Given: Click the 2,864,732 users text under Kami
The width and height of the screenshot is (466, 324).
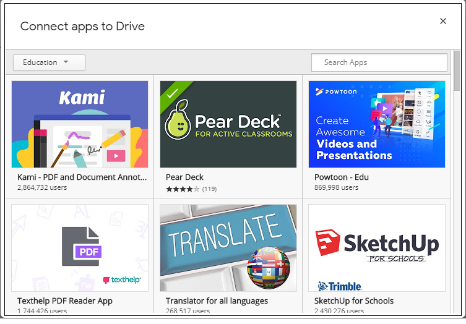Looking at the screenshot, I should [x=42, y=187].
